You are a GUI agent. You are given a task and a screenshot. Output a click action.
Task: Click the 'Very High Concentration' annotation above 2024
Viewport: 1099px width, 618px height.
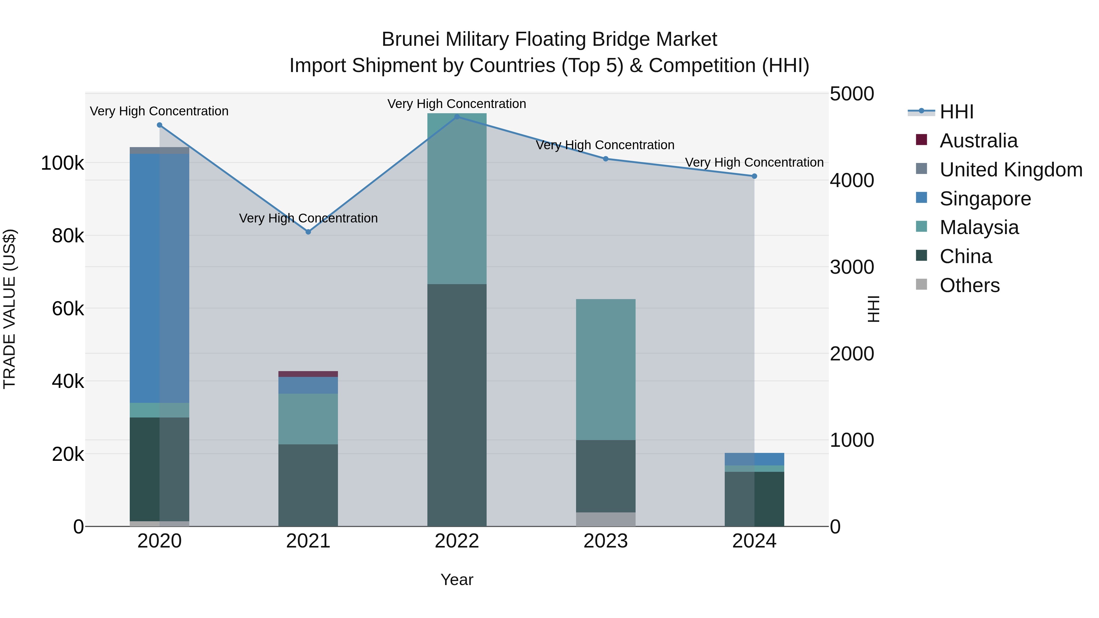coord(754,162)
